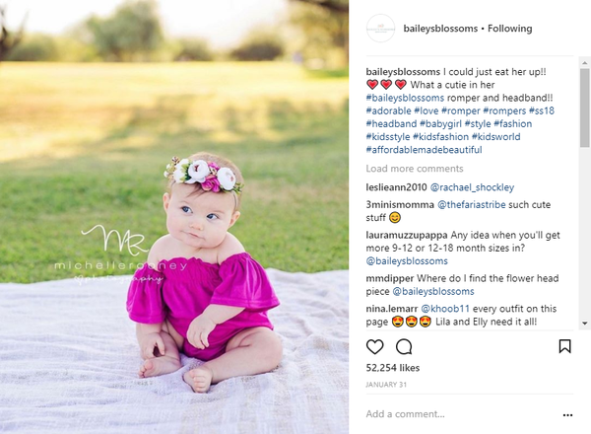Open the @khoob11 mention
The width and height of the screenshot is (591, 434).
(x=445, y=309)
